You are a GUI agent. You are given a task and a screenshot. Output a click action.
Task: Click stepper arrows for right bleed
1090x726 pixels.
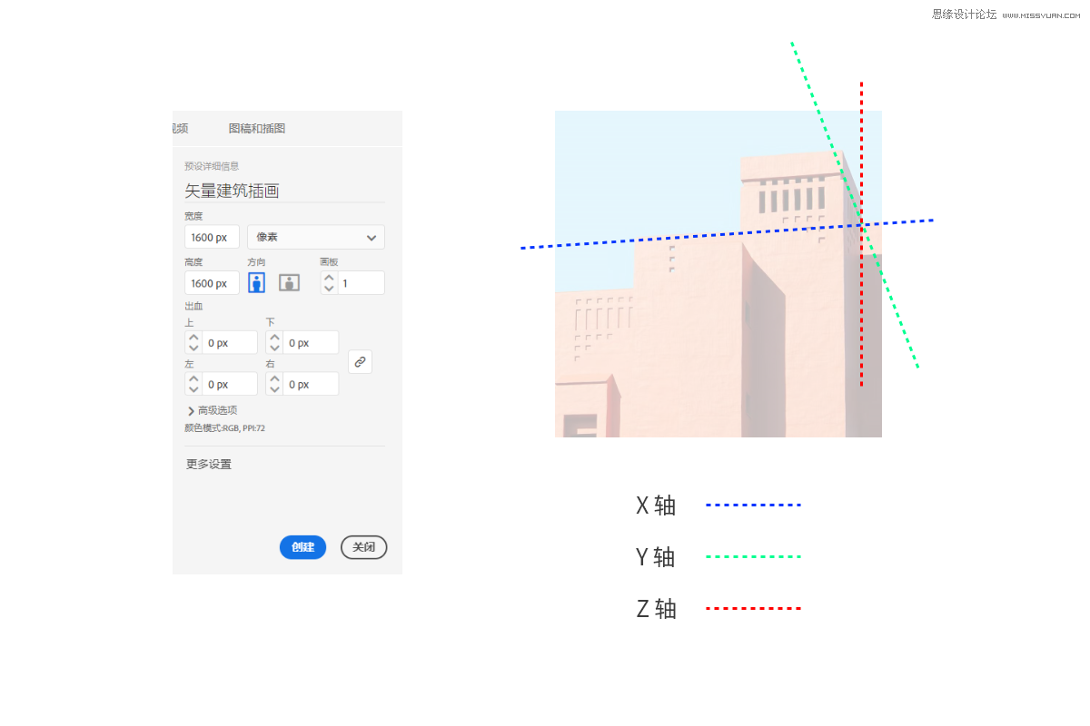point(274,384)
